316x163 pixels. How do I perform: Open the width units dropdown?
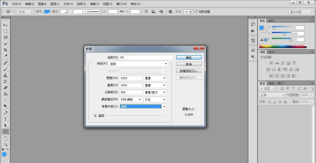(155, 78)
